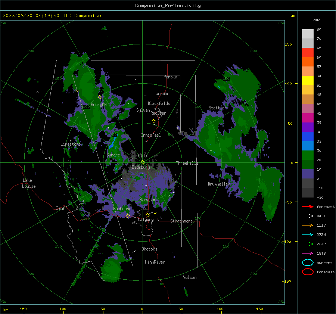Click the Drumheller label
The image size is (336, 314).
218,184
